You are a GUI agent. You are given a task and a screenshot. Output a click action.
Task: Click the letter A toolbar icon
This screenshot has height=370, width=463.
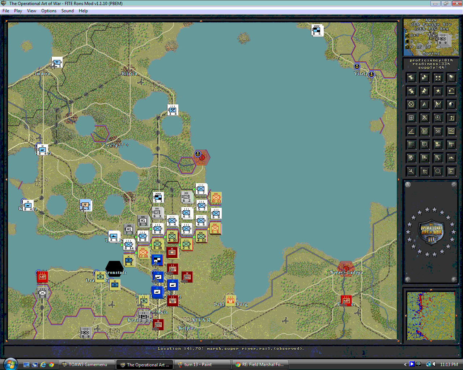pyautogui.click(x=425, y=104)
